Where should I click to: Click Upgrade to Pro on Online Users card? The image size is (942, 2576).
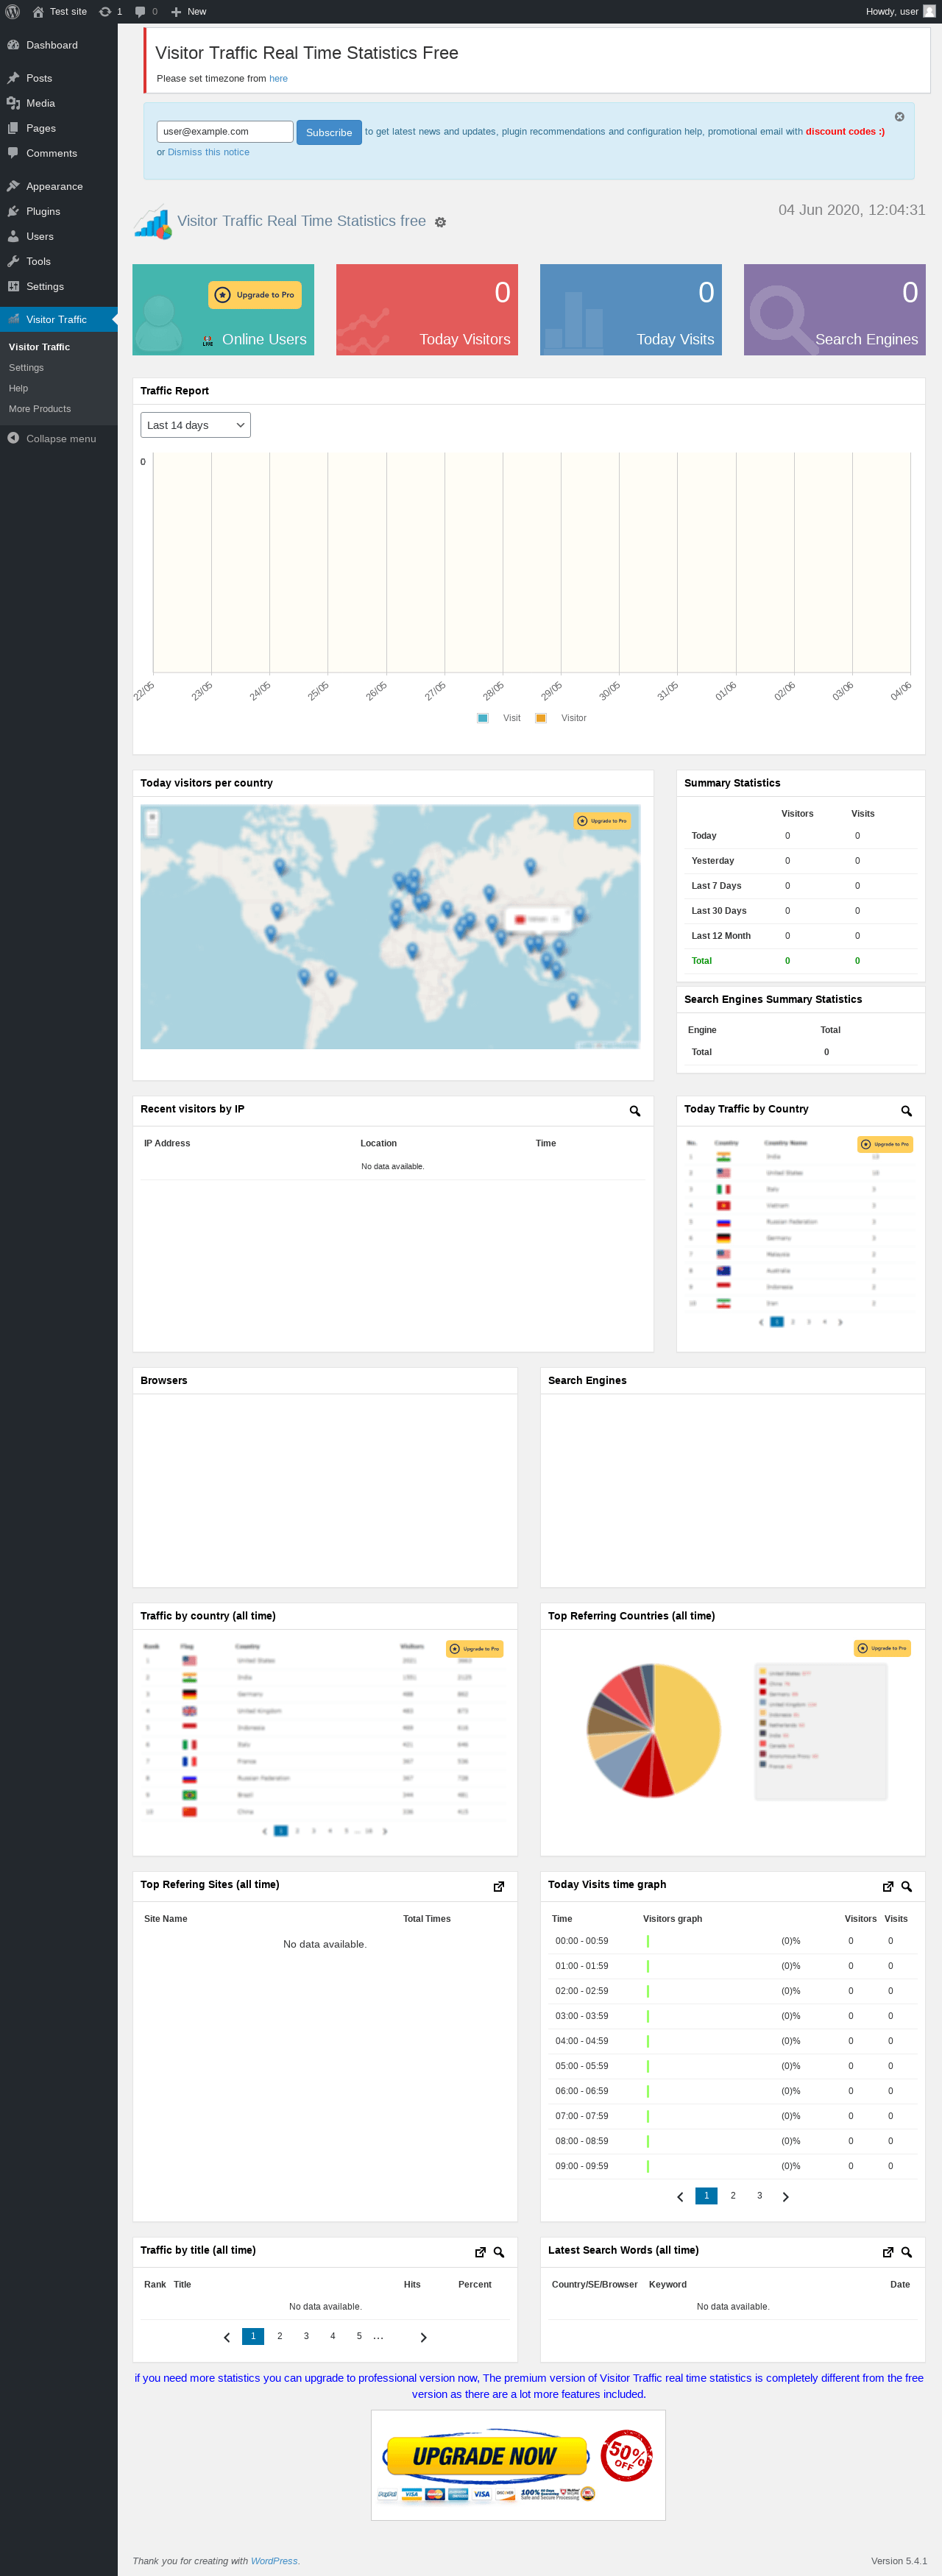pyautogui.click(x=255, y=294)
